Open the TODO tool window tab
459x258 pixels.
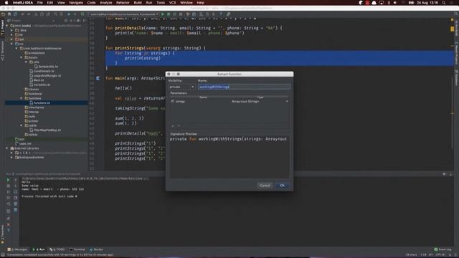57,249
